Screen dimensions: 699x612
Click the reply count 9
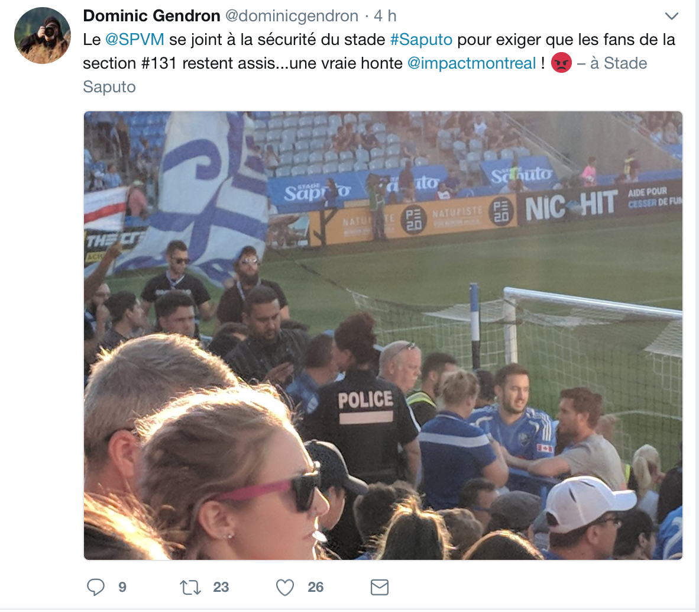(x=122, y=588)
